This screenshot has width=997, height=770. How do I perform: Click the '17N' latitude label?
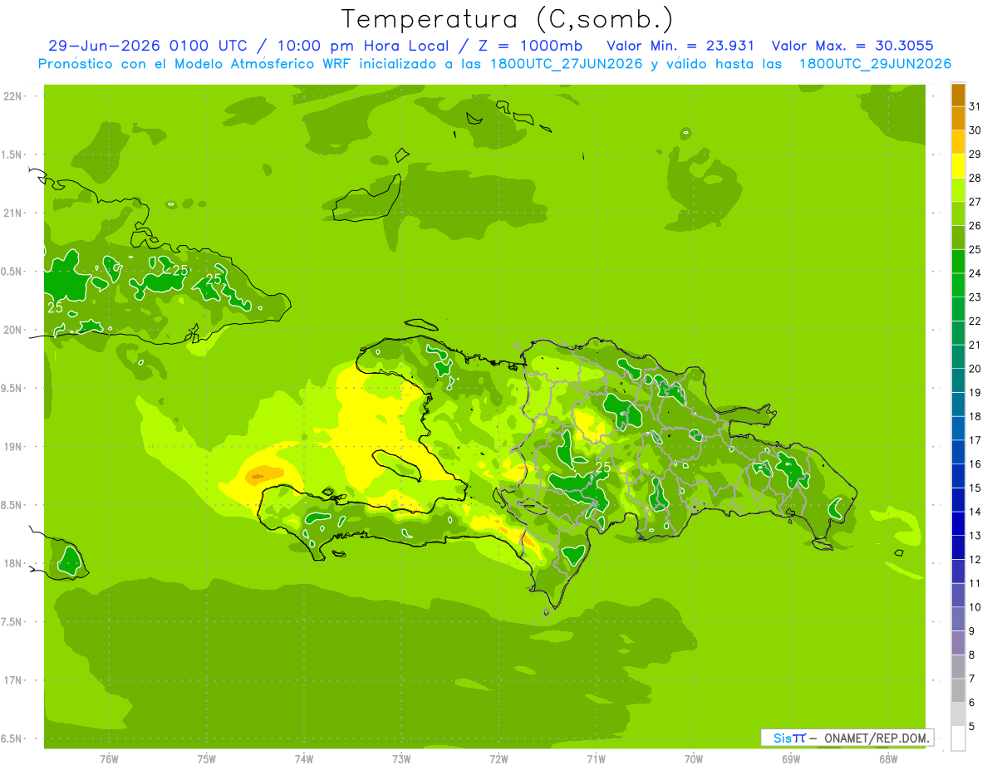pyautogui.click(x=13, y=680)
